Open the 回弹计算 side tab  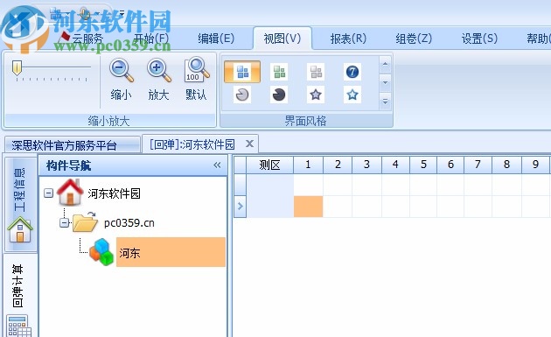point(17,285)
